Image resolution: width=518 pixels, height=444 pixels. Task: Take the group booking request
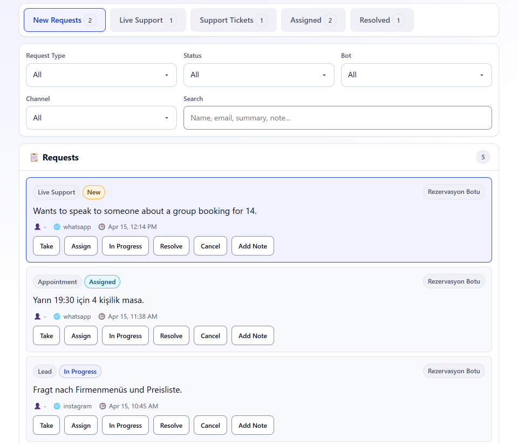click(x=46, y=246)
